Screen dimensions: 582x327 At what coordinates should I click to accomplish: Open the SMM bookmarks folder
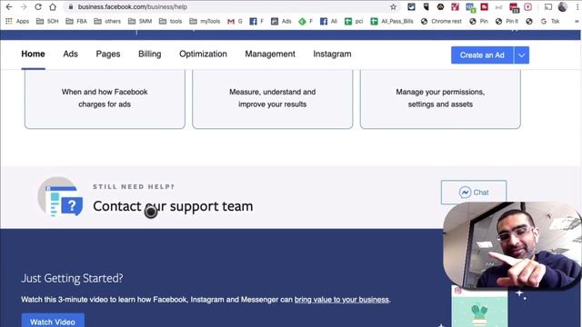pos(140,21)
